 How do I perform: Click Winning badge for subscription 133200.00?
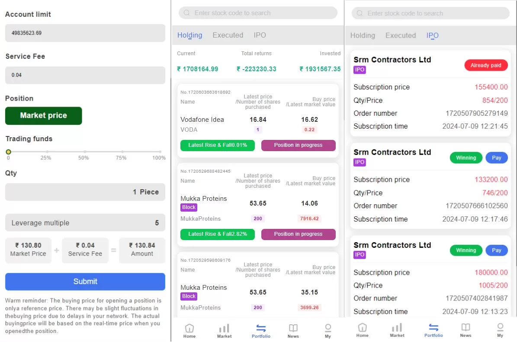tap(466, 158)
